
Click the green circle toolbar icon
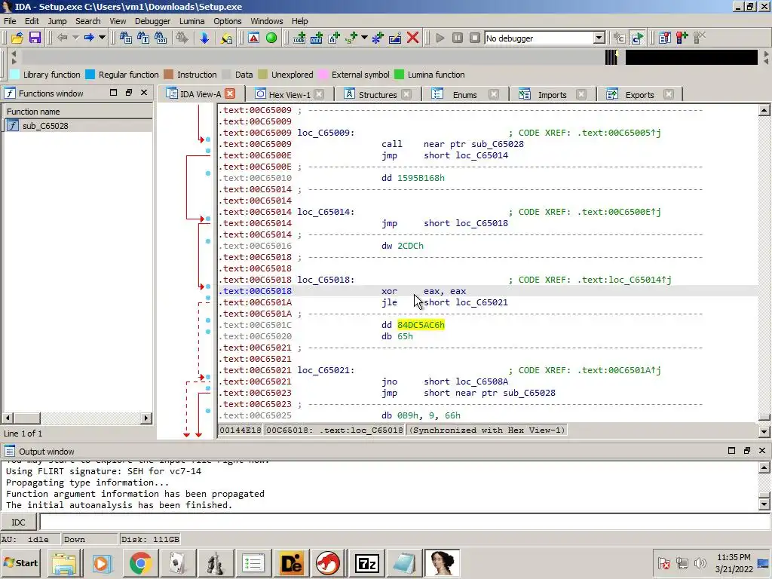[271, 38]
